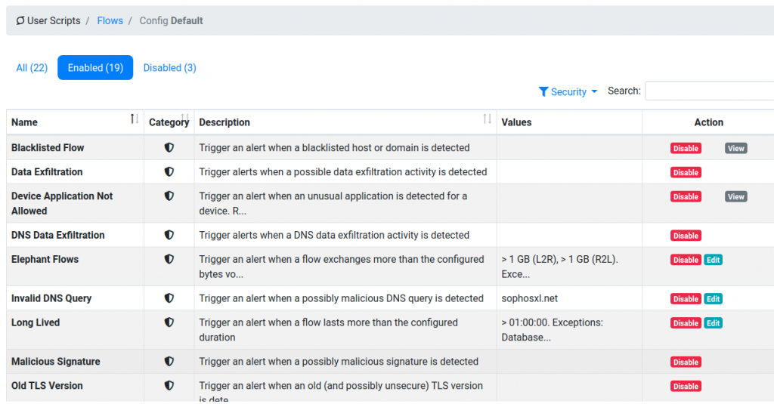Click the Security filter funnel icon
The image size is (774, 404).
point(543,92)
